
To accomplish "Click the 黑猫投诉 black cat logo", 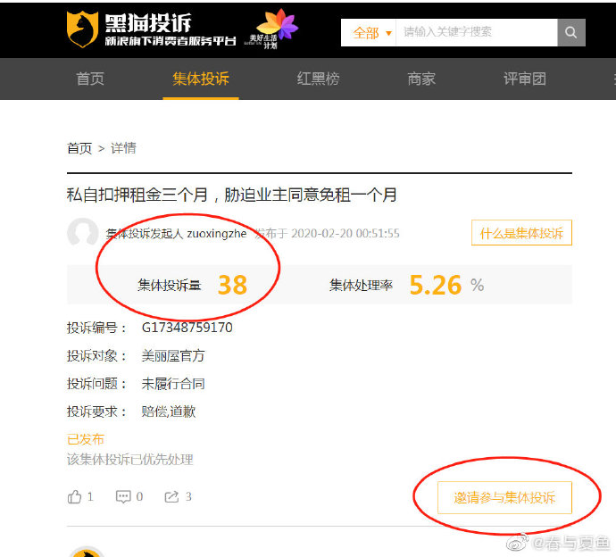I will (x=82, y=29).
